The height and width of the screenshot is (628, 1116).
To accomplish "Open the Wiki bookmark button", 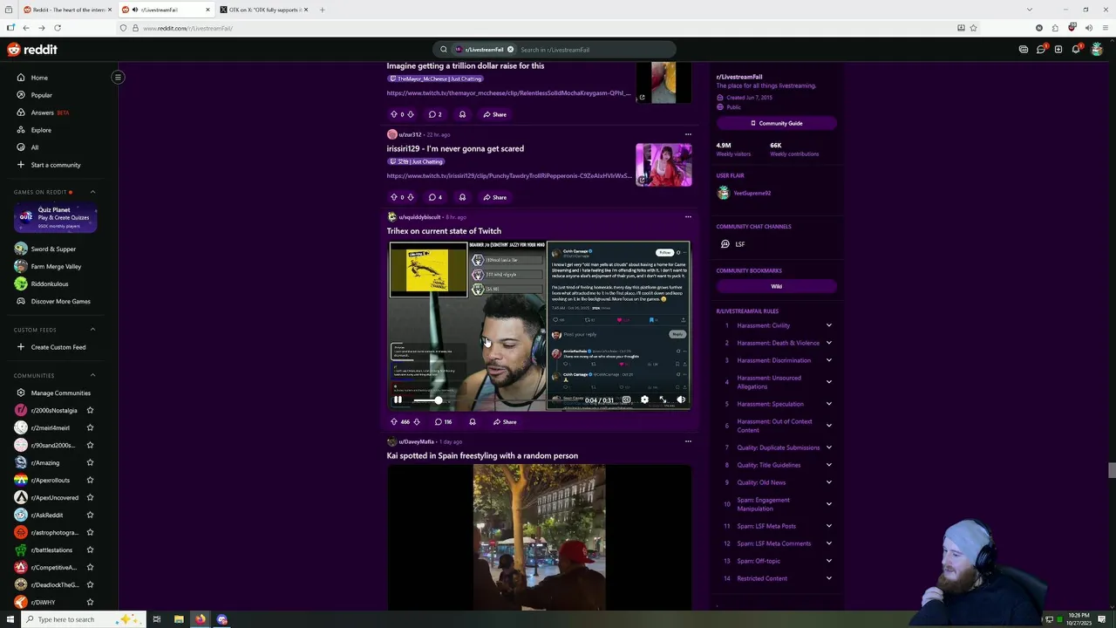I will click(x=776, y=286).
